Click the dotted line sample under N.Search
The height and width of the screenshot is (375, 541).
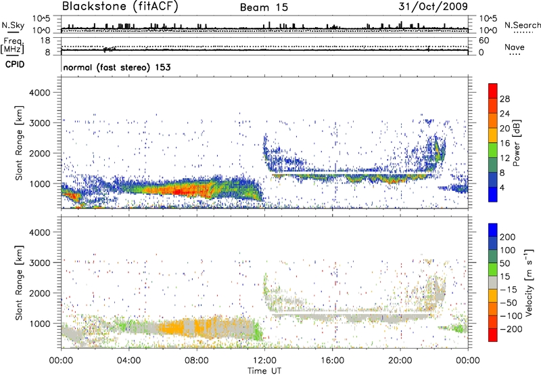click(x=523, y=32)
